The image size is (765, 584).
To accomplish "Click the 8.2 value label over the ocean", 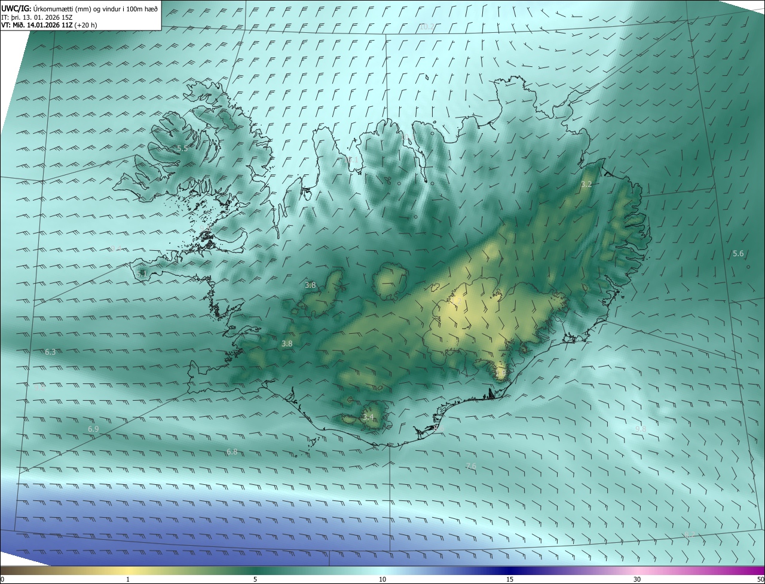I will tap(688, 535).
